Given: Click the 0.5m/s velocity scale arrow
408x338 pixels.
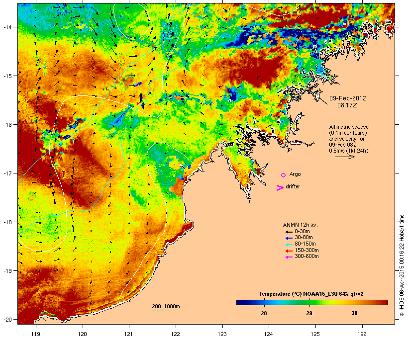Looking at the screenshot, I should pos(345,157).
